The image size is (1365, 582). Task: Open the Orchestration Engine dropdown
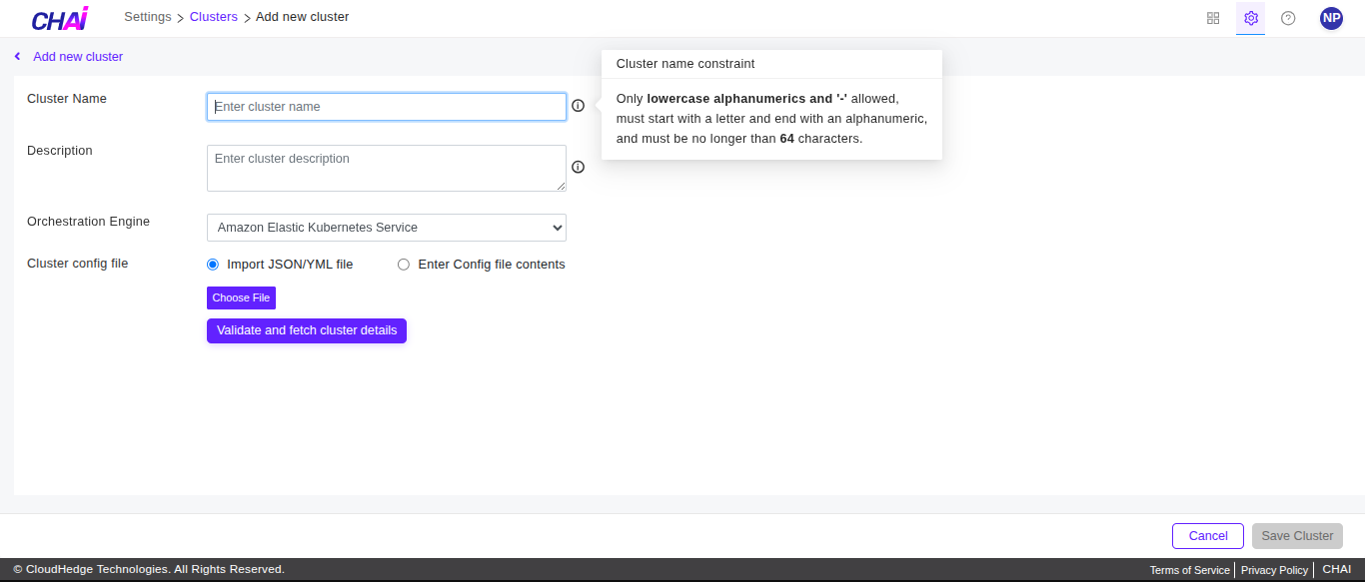coord(386,228)
